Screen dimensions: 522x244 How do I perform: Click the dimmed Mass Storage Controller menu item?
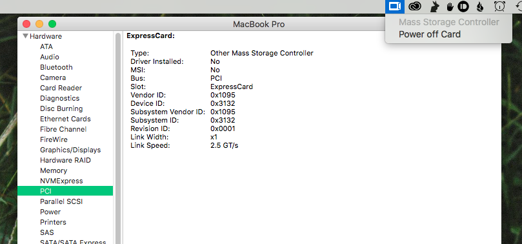point(448,23)
